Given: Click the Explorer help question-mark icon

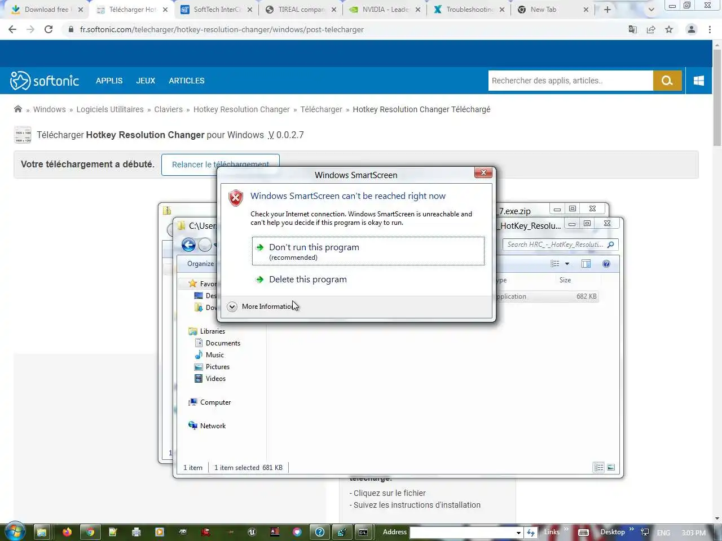Looking at the screenshot, I should click(606, 264).
